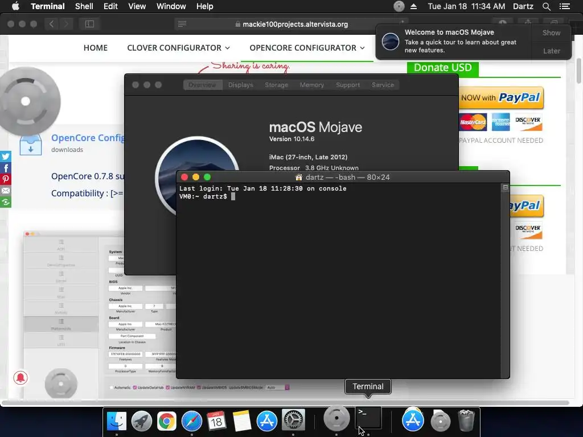Click Terminal scrollback marker icon
The image size is (583, 437).
tap(505, 187)
